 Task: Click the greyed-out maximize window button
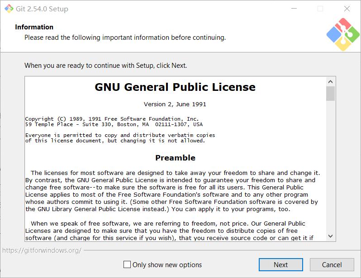320,9
